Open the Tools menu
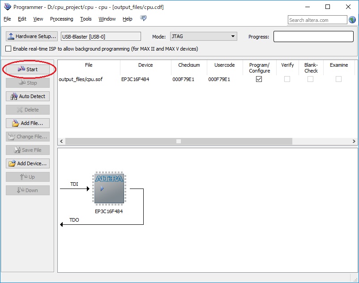 click(86, 19)
